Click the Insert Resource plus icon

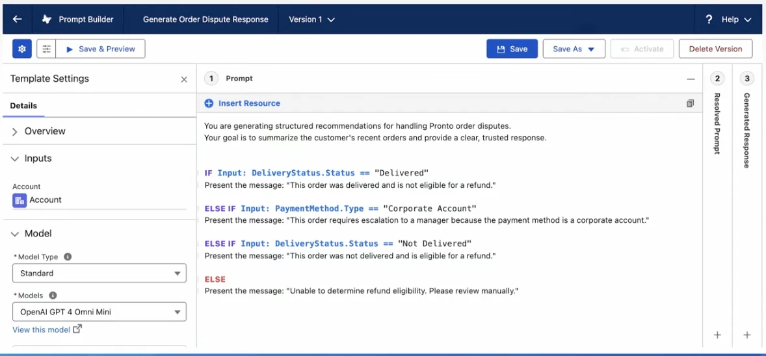tap(209, 103)
